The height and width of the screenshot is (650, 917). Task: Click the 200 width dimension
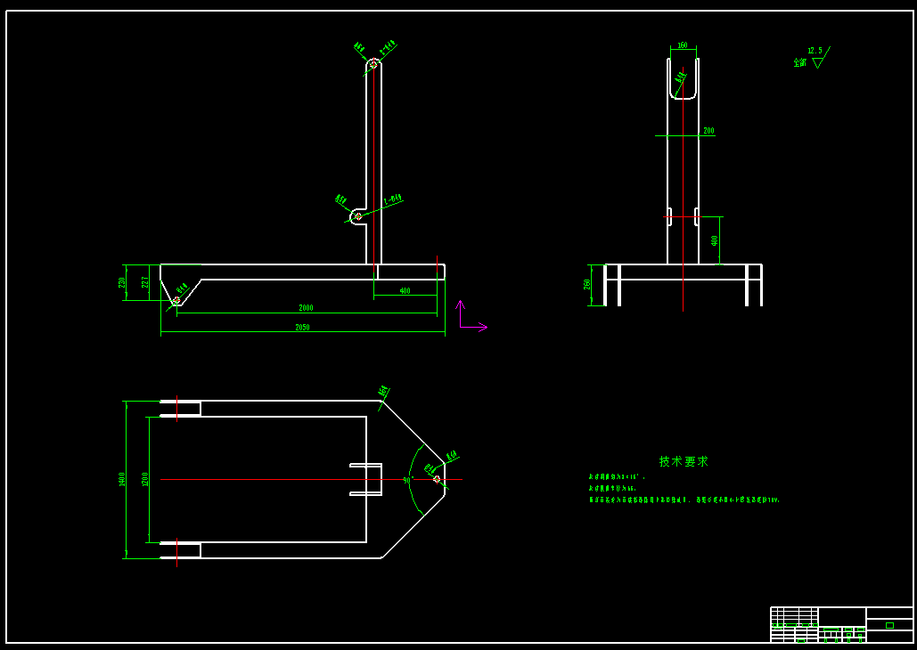point(708,130)
